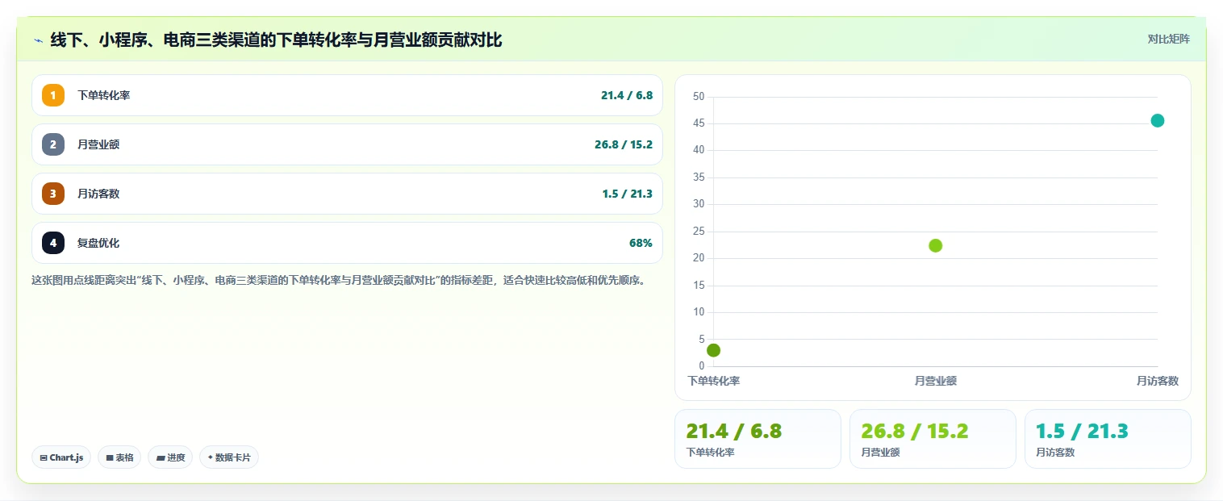This screenshot has width=1223, height=501.
Task: Click the 对比矩阵 label in header
Action: click(1168, 39)
